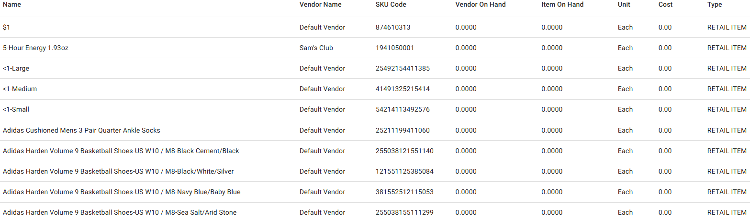Select the <1-Medium item name
This screenshot has width=750, height=218.
(x=20, y=89)
